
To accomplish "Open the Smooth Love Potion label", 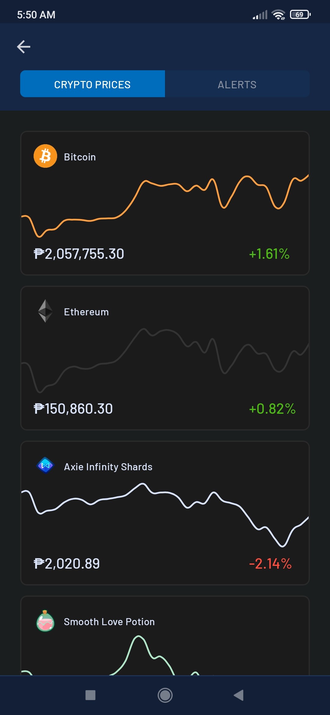I will click(109, 622).
